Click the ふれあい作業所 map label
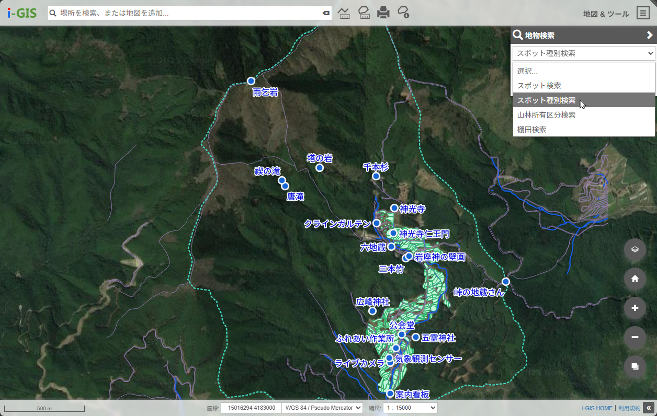This screenshot has width=657, height=416. tap(365, 339)
